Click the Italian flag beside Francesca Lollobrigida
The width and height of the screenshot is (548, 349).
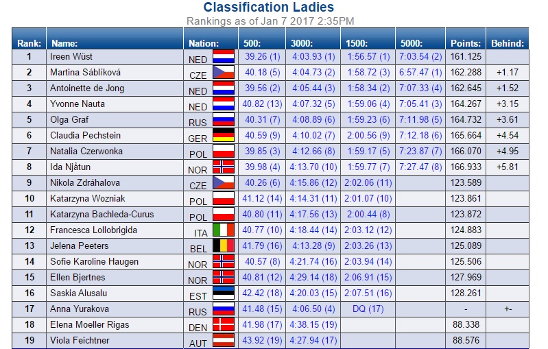(x=224, y=230)
